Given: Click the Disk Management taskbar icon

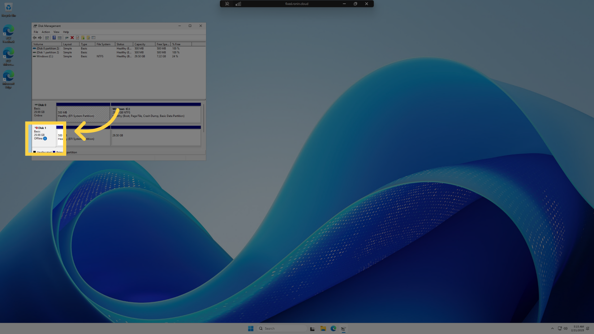Looking at the screenshot, I should 343,328.
